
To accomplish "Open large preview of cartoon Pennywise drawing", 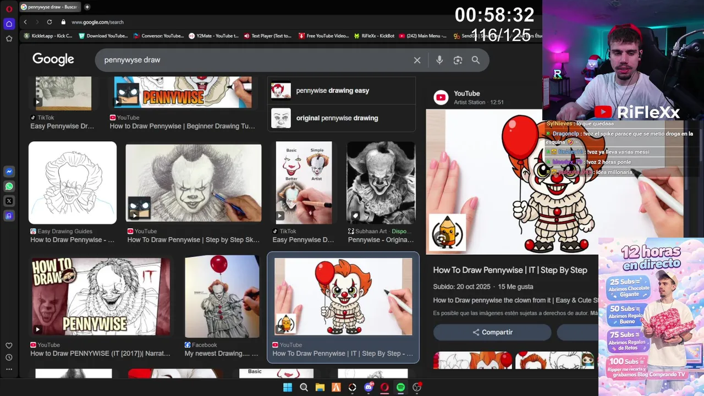I will 512,182.
